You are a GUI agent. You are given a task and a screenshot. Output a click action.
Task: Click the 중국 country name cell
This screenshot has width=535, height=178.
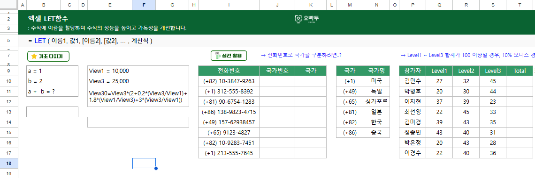(x=376, y=133)
